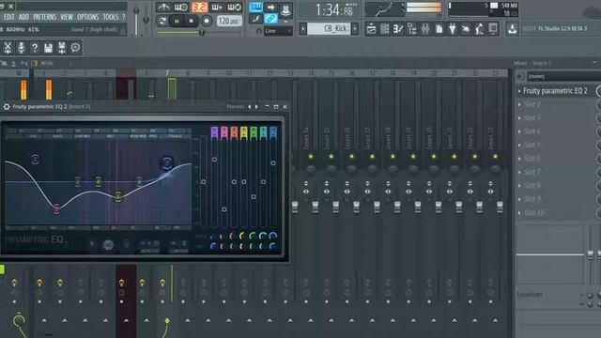
Task: Click the record button
Action: [207, 21]
